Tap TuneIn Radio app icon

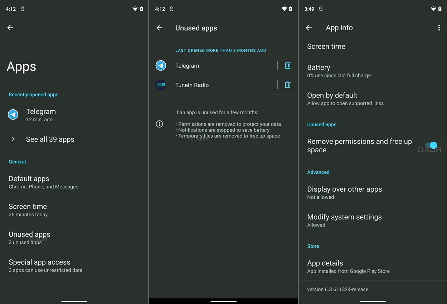[161, 85]
